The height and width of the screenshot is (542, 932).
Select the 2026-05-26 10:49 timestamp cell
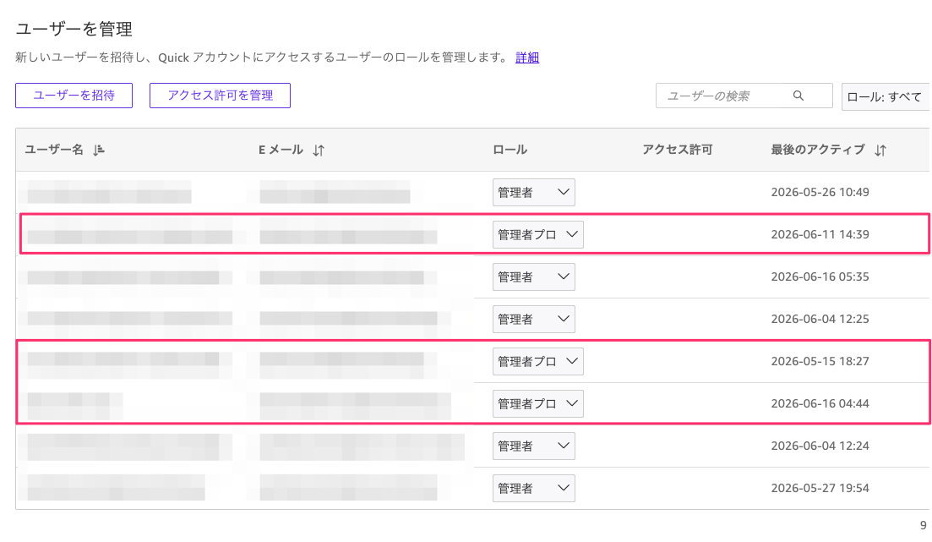pos(820,192)
